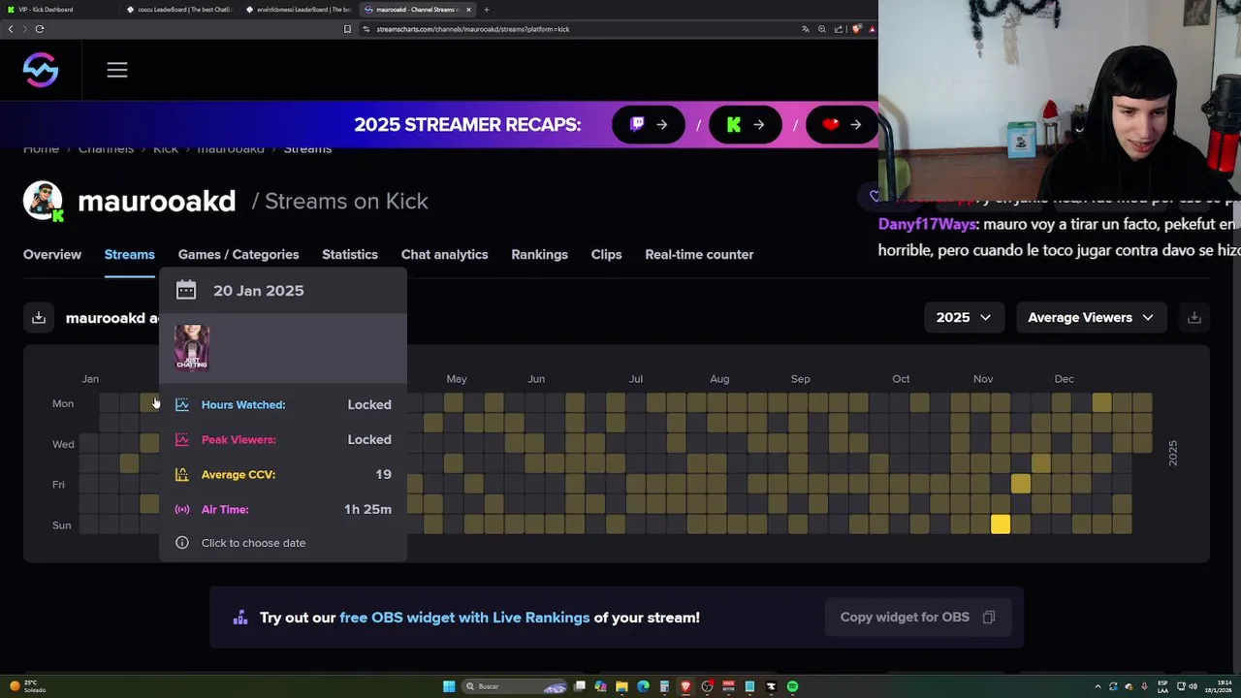1241x698 pixels.
Task: Switch to VIP - Kick Dashboard browser tab
Action: [58, 10]
